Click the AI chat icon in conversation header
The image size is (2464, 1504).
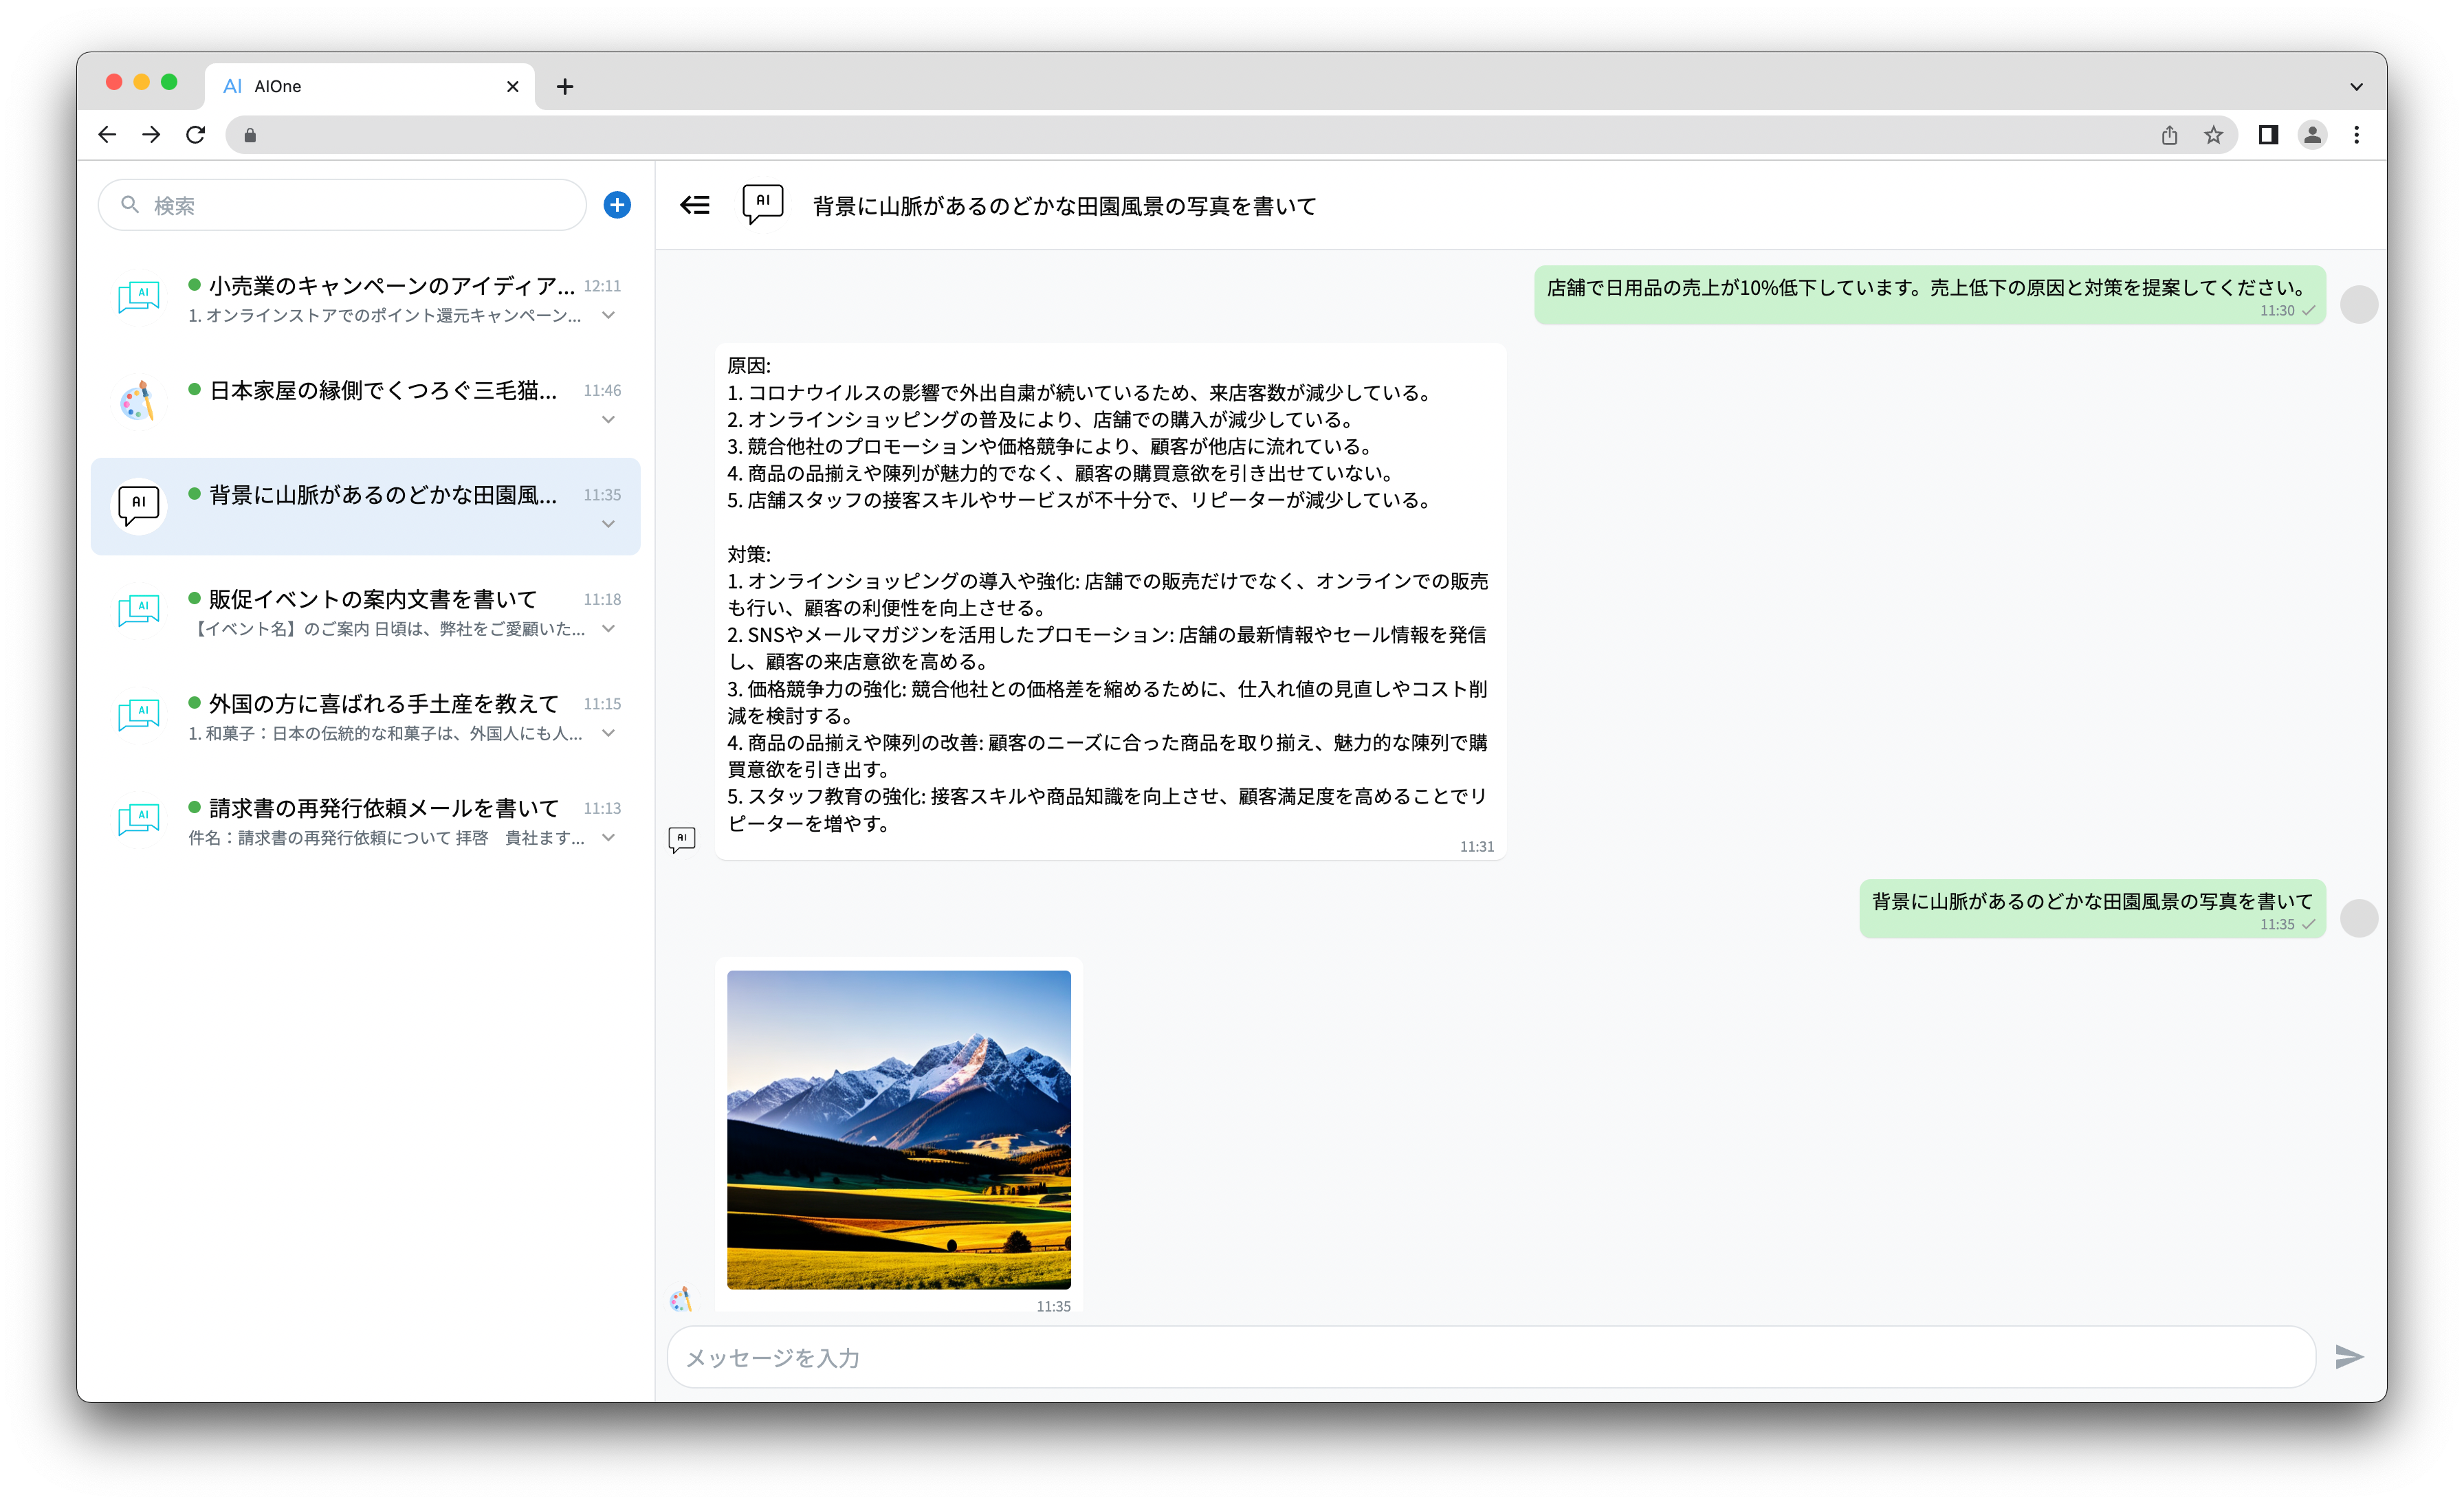(762, 204)
